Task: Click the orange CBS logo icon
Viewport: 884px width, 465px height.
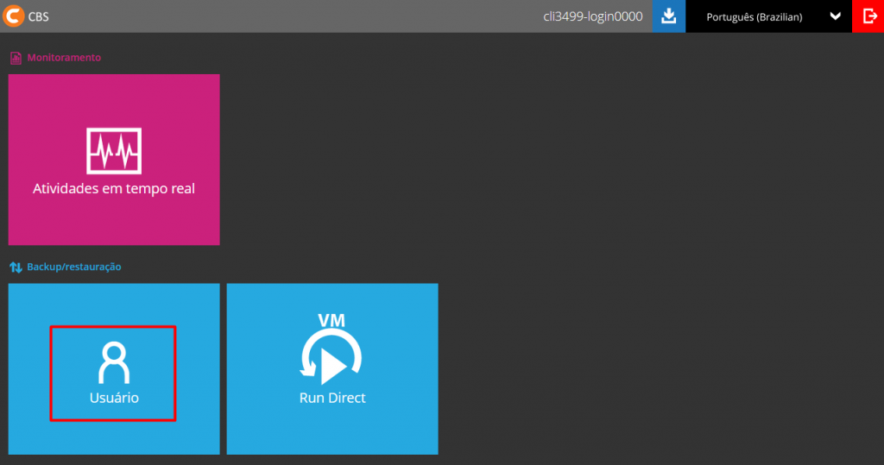Action: point(14,16)
